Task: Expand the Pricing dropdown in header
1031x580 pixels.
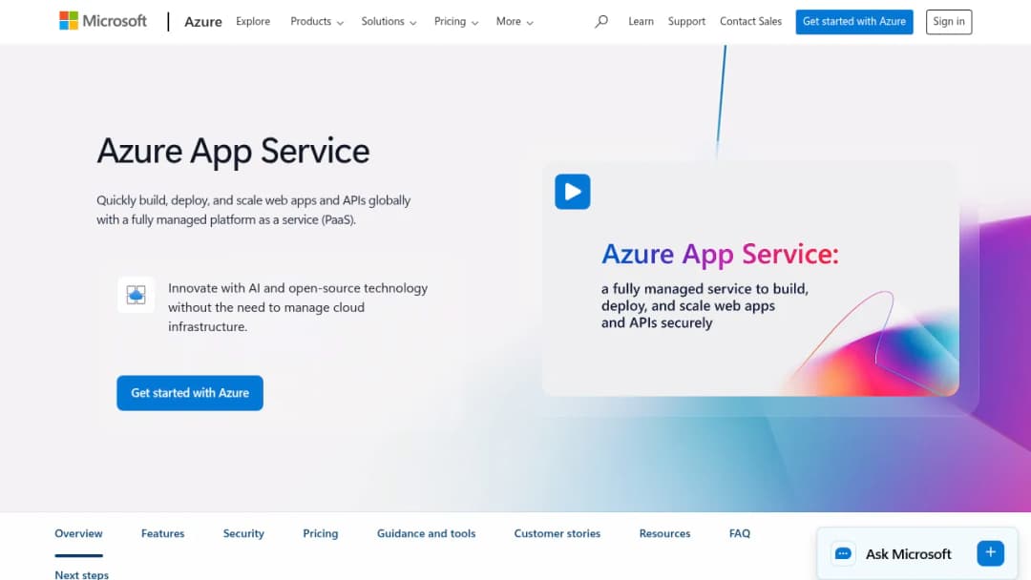Action: click(x=455, y=22)
